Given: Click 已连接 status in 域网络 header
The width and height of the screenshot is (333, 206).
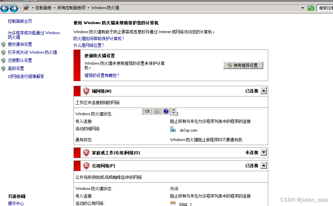Looking at the screenshot, I should [252, 91].
